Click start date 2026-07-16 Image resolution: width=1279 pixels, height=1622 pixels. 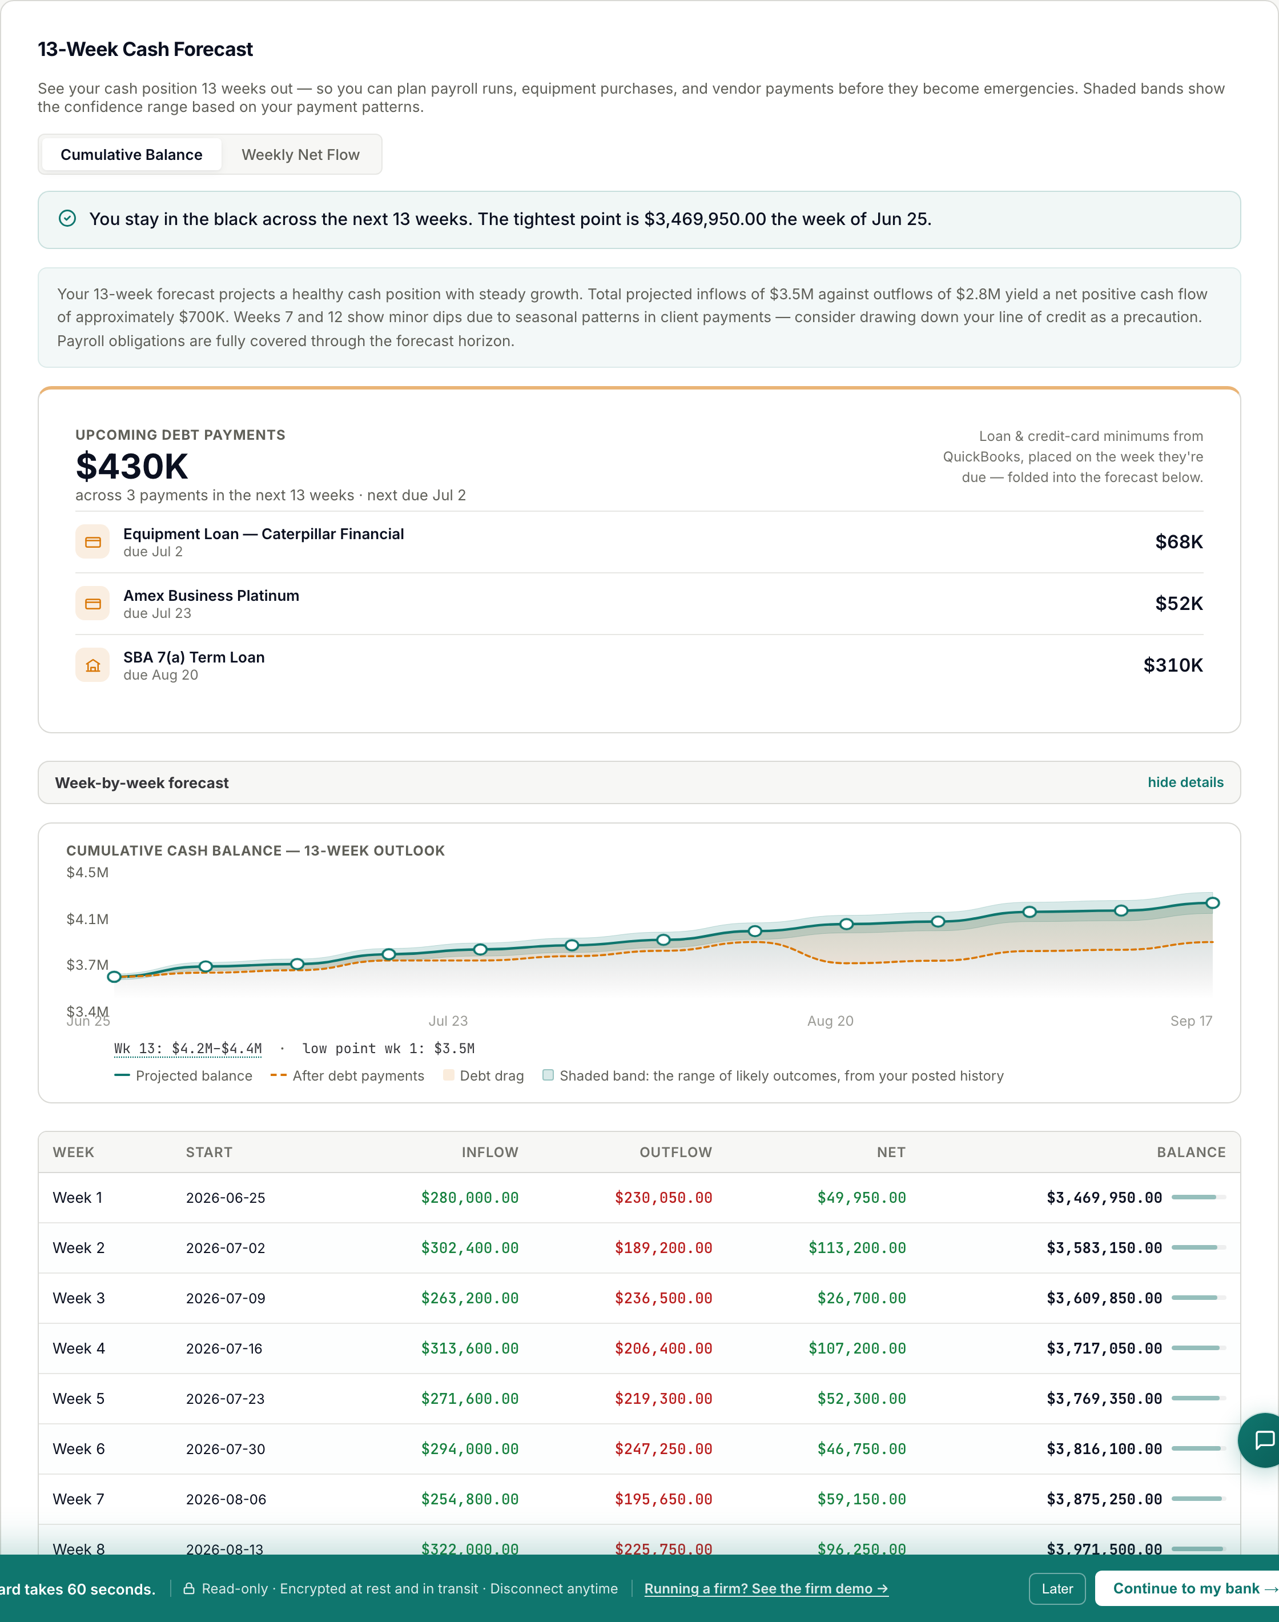(x=224, y=1348)
